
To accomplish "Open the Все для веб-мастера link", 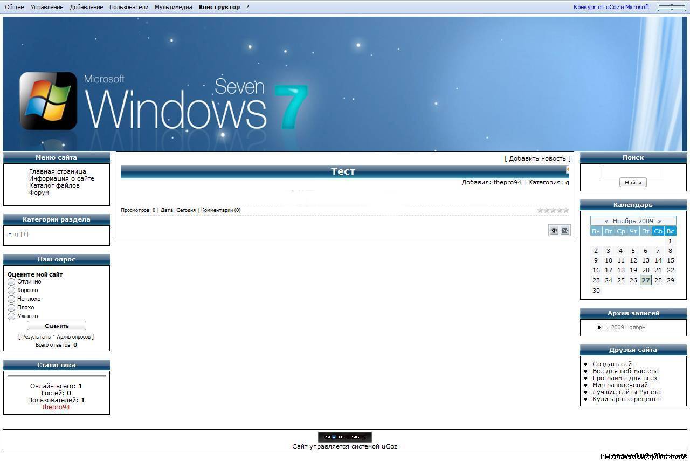I will [x=625, y=371].
